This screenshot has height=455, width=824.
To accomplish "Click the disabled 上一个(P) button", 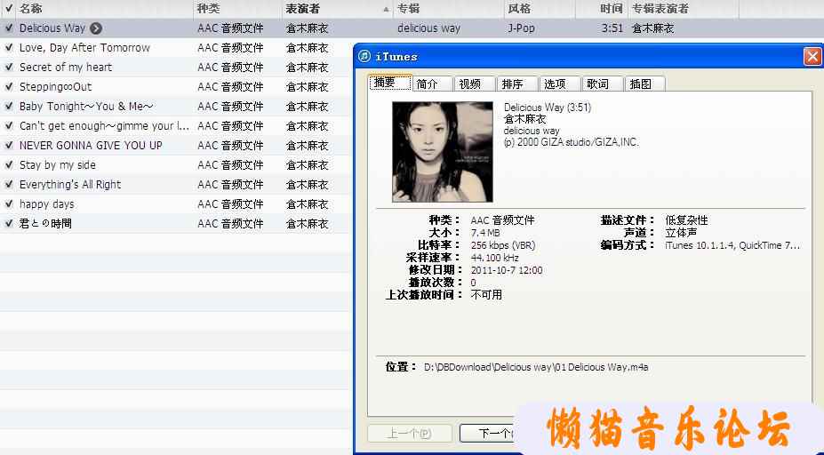I will pos(410,434).
